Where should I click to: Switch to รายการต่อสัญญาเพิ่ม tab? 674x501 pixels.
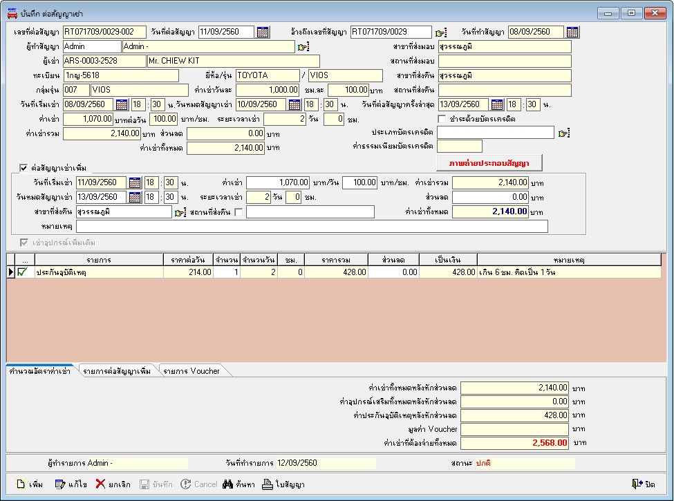pos(116,371)
